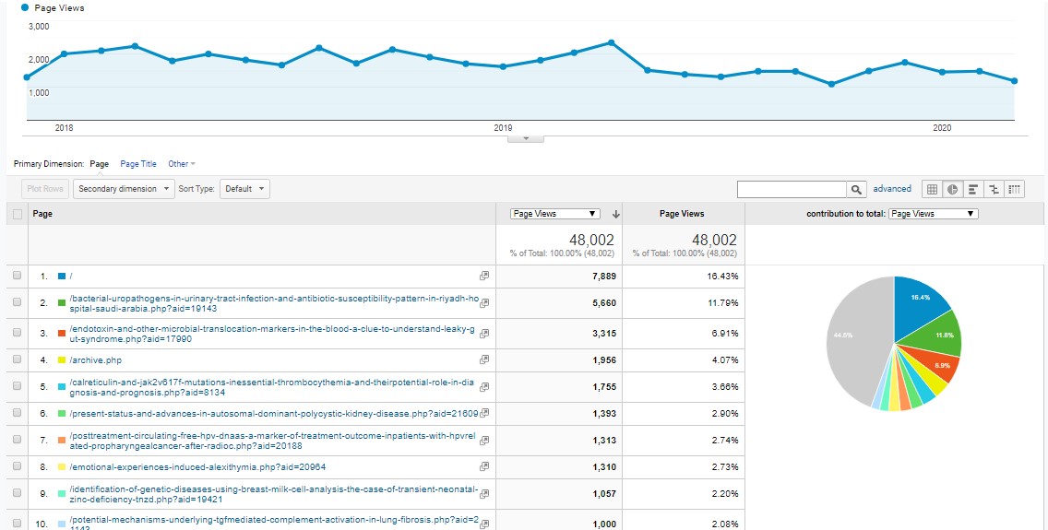Switch to the performance bar view icon

pyautogui.click(x=972, y=189)
